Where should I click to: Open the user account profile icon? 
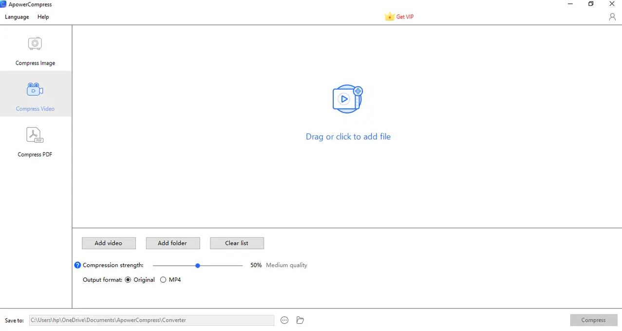click(612, 17)
